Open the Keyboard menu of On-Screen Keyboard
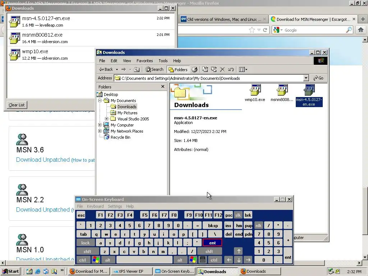The height and width of the screenshot is (276, 368). point(95,206)
